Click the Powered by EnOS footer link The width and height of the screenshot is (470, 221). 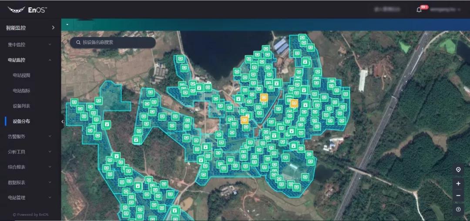[31, 214]
